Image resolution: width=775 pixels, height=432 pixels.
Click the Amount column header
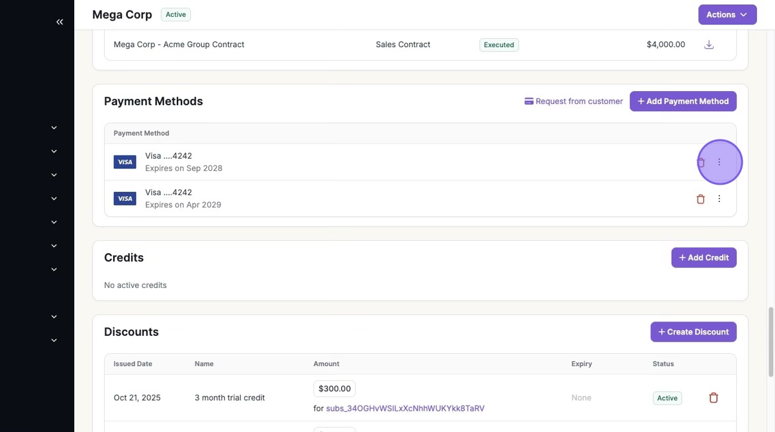coord(326,364)
